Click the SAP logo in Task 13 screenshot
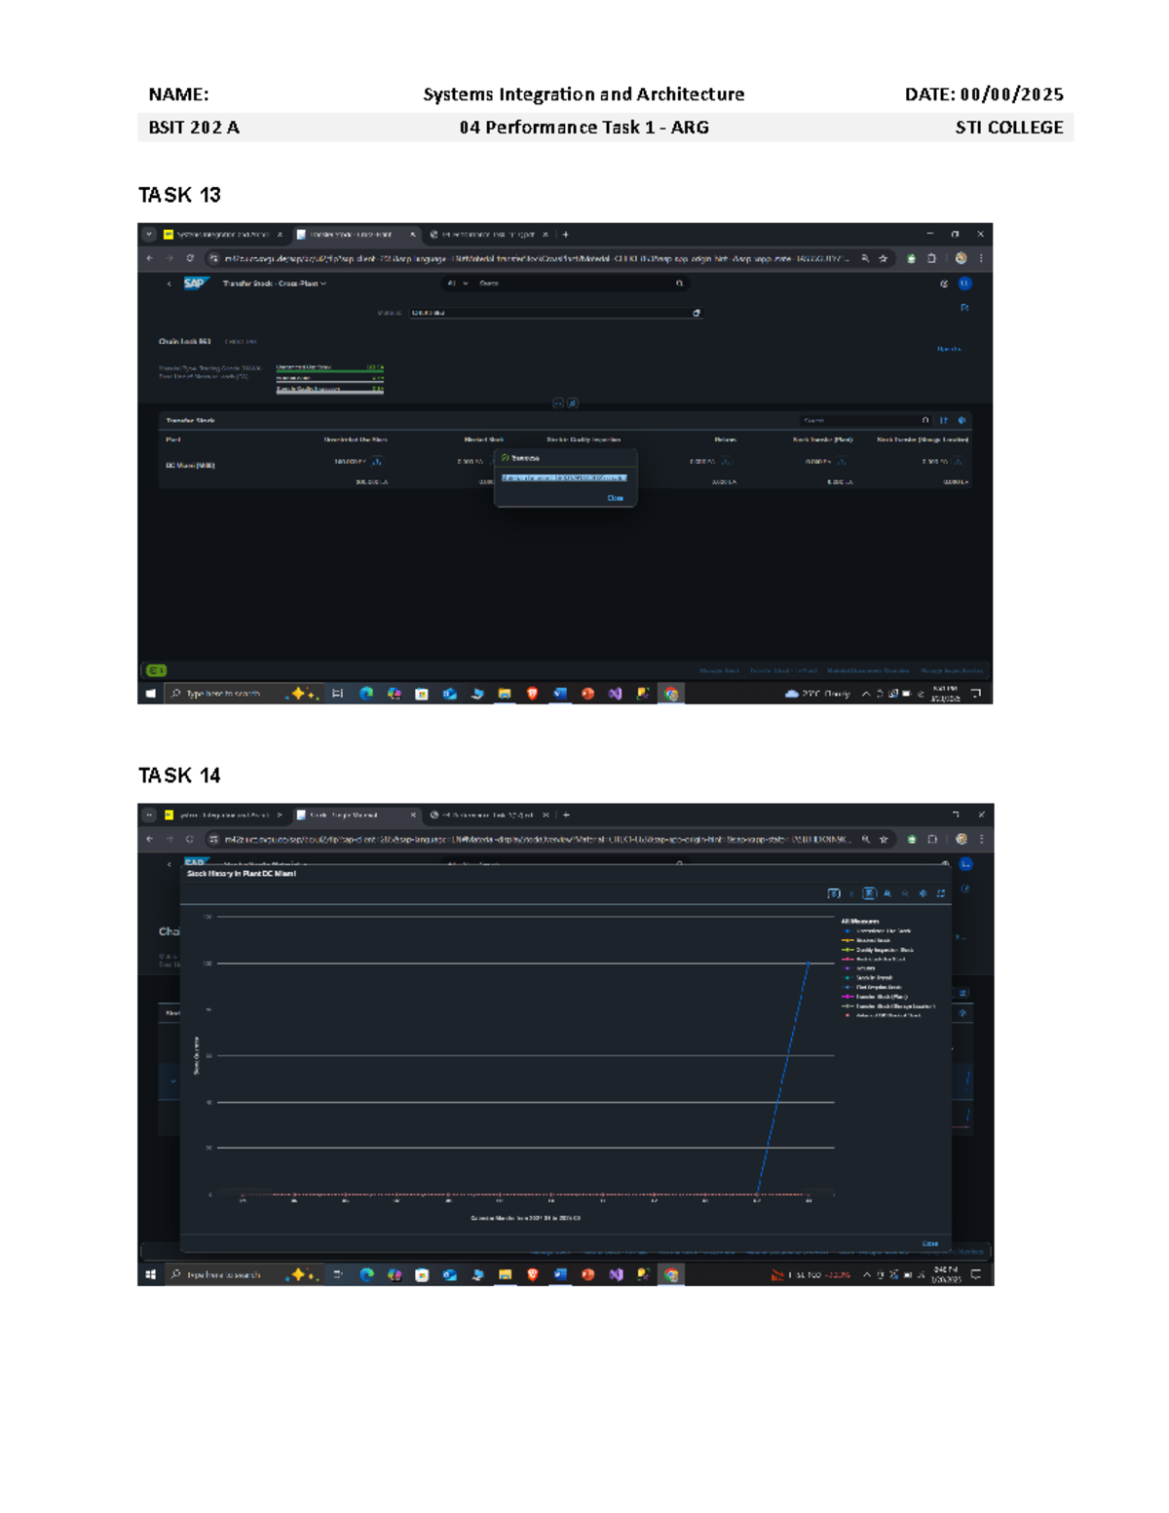Screen dimensions: 1169x1513 click(195, 284)
